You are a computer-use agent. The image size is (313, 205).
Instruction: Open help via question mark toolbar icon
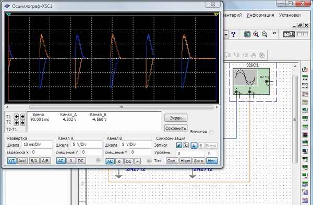coord(233,34)
